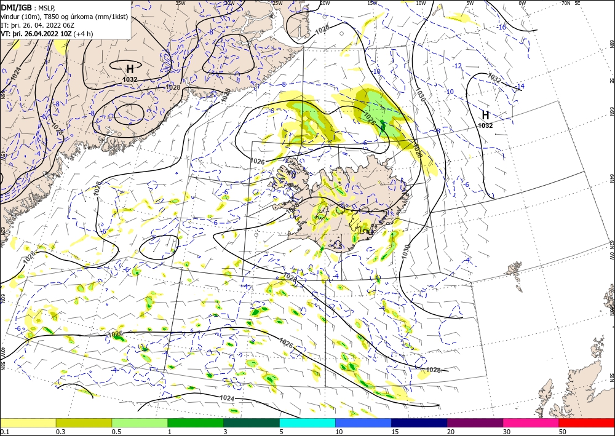This screenshot has width=615, height=436.
Task: Click the 1032 value under the Greenland H
Action: [130, 79]
